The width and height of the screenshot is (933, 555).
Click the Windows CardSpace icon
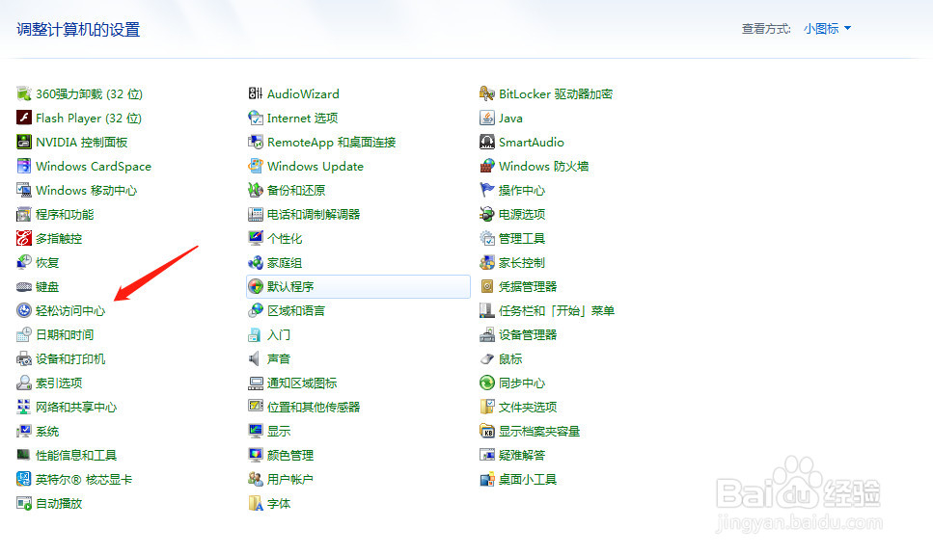pos(24,167)
